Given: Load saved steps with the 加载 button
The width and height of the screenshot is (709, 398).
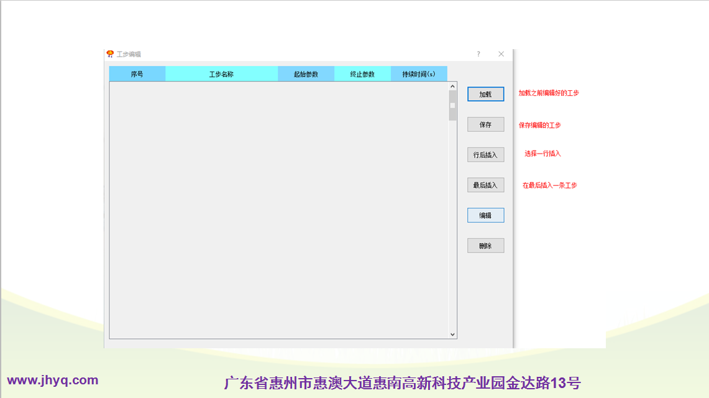Looking at the screenshot, I should (485, 95).
